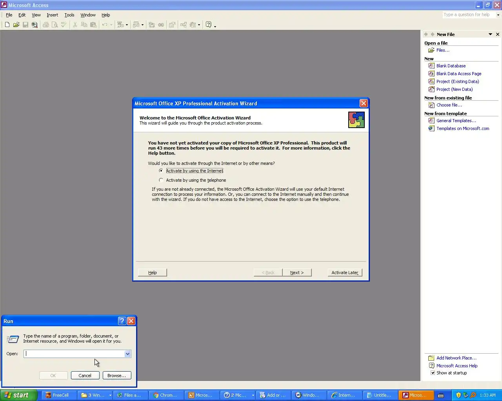Click the Copy toolbar icon
Screen dimensions: 502x401
pyautogui.click(x=84, y=25)
